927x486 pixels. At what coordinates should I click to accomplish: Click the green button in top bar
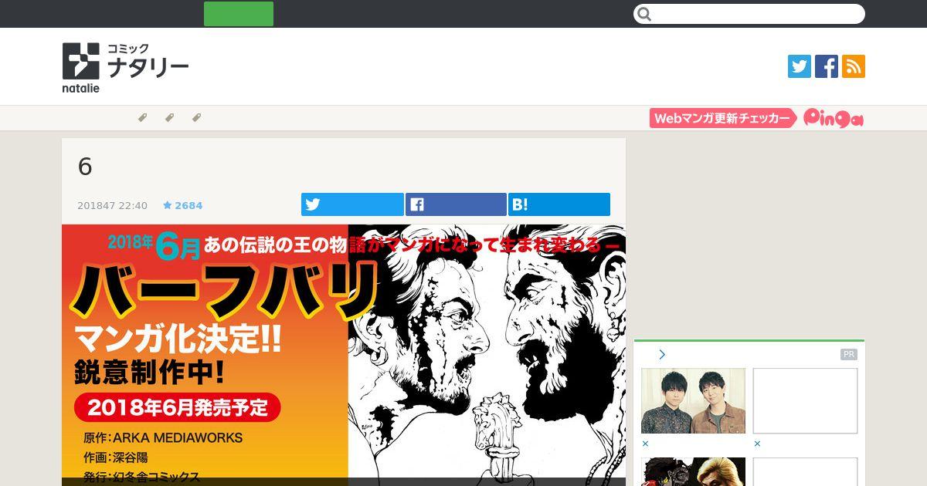(x=239, y=14)
